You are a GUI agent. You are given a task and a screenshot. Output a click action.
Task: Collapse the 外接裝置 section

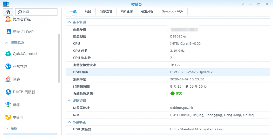pyautogui.click(x=69, y=122)
